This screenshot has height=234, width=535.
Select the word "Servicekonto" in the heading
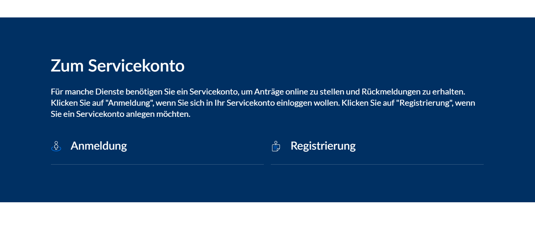136,66
